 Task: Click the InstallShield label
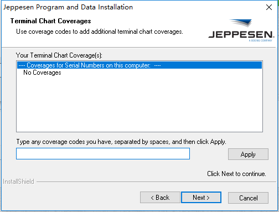click(x=18, y=182)
